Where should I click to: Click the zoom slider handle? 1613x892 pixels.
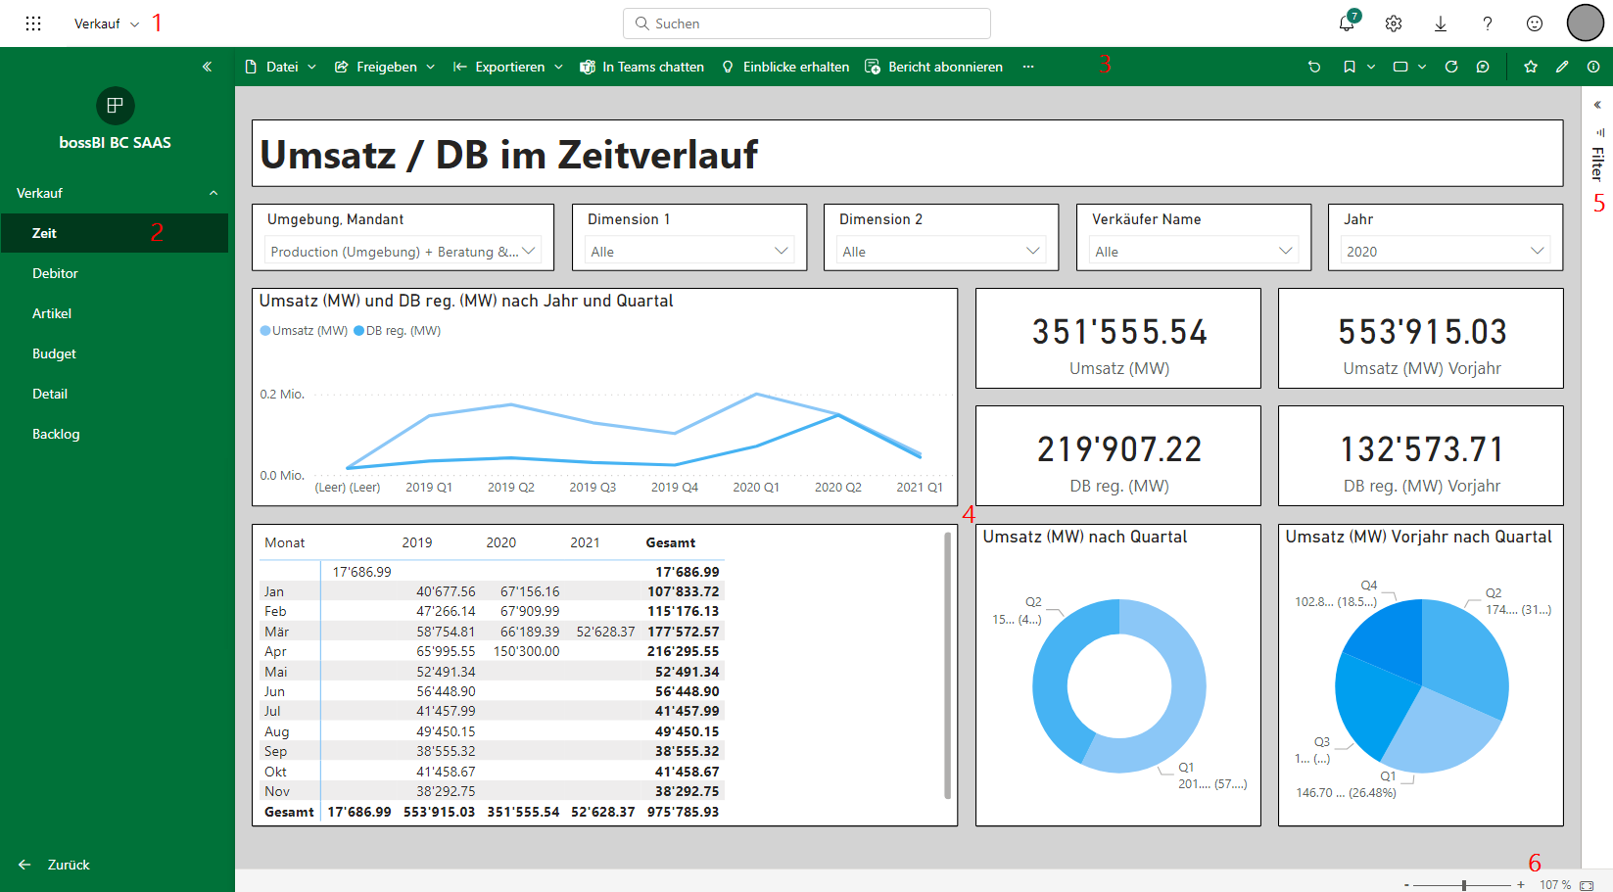point(1464,885)
